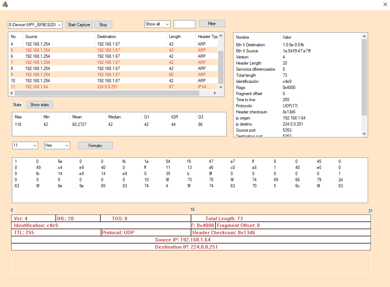The image size is (390, 287).
Task: Click the Stop button
Action: (103, 25)
